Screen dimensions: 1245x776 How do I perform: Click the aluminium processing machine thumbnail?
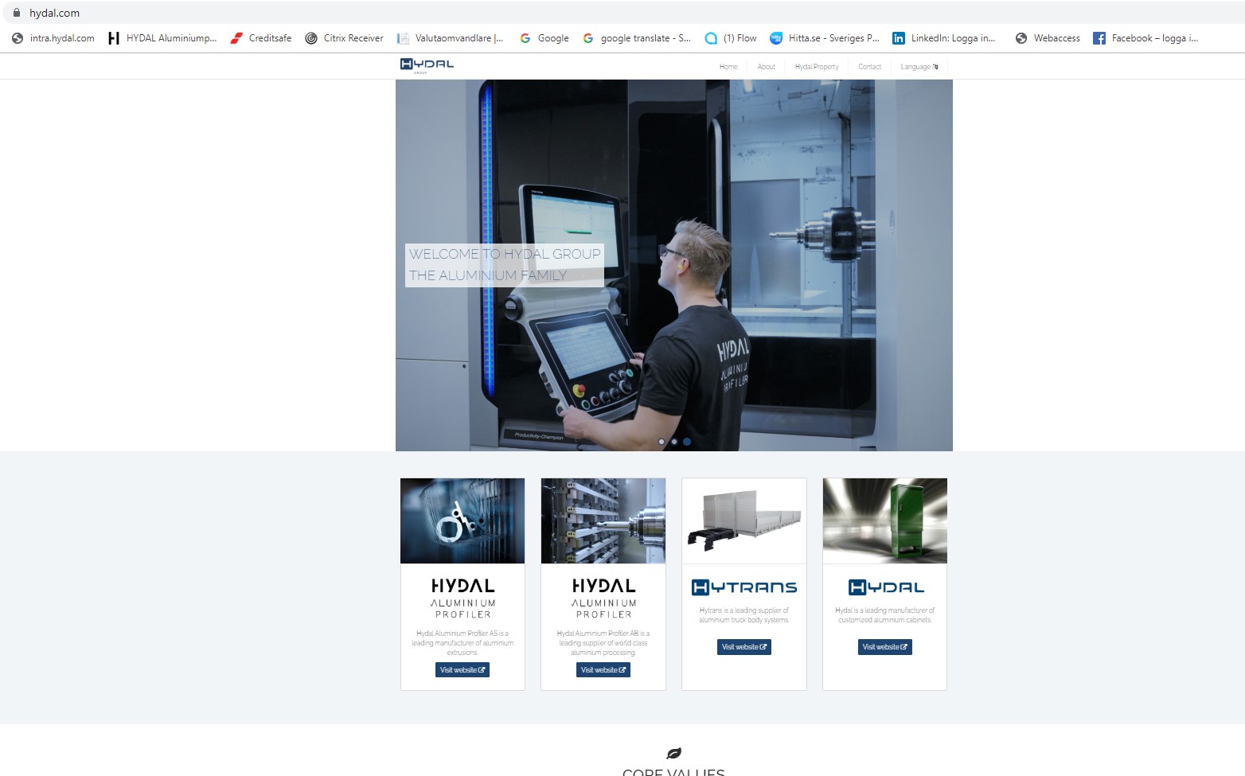tap(603, 521)
